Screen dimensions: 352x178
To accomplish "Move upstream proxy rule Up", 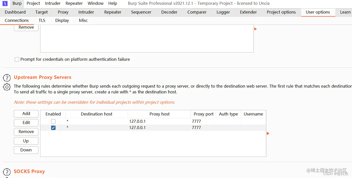I will point(26,141).
